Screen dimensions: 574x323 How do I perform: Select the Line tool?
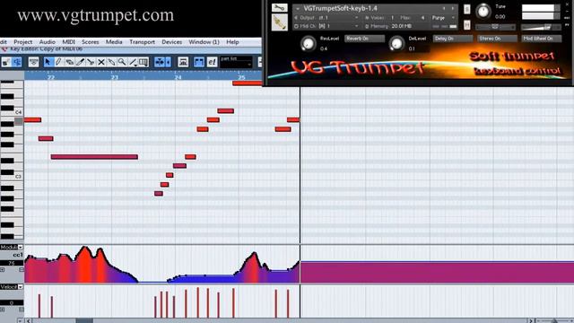(x=133, y=62)
